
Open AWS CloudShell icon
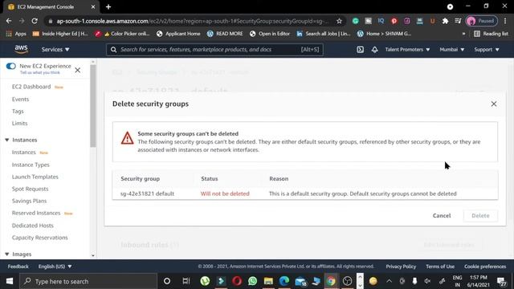click(x=360, y=50)
